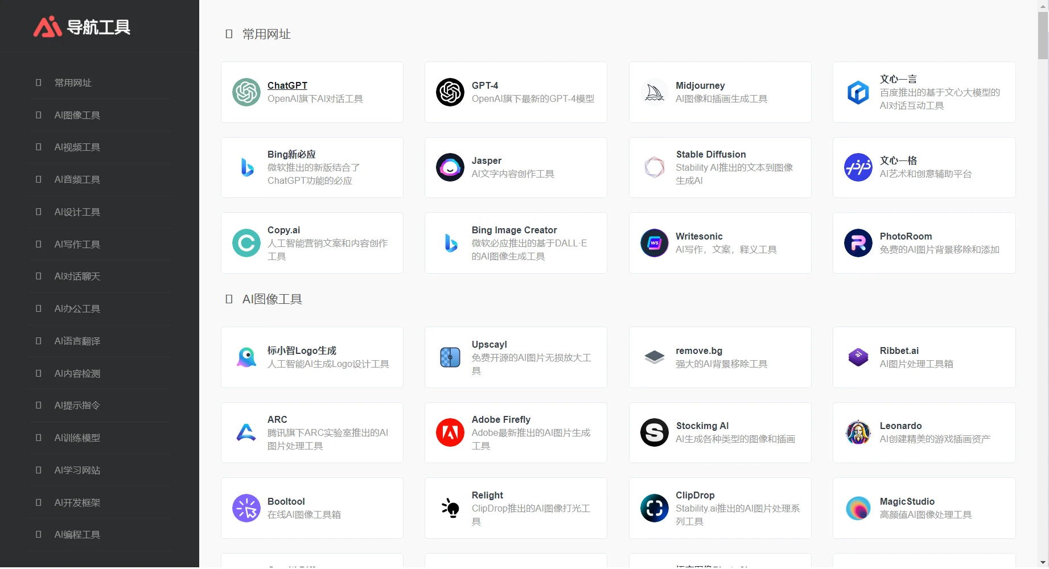1049x569 pixels.
Task: Click the Writesonic WS icon
Action: (x=655, y=243)
